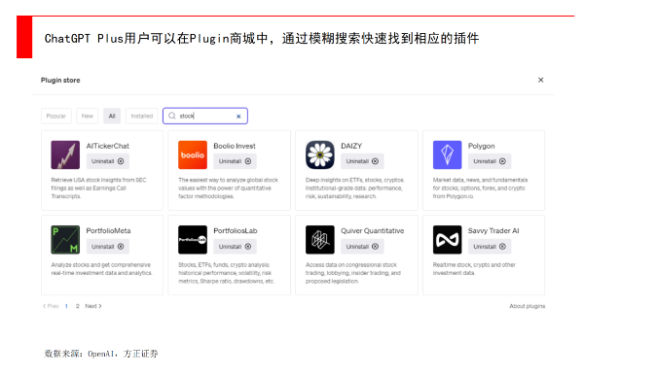The image size is (656, 375).
Task: Close the Plugin store dialog
Action: [540, 80]
